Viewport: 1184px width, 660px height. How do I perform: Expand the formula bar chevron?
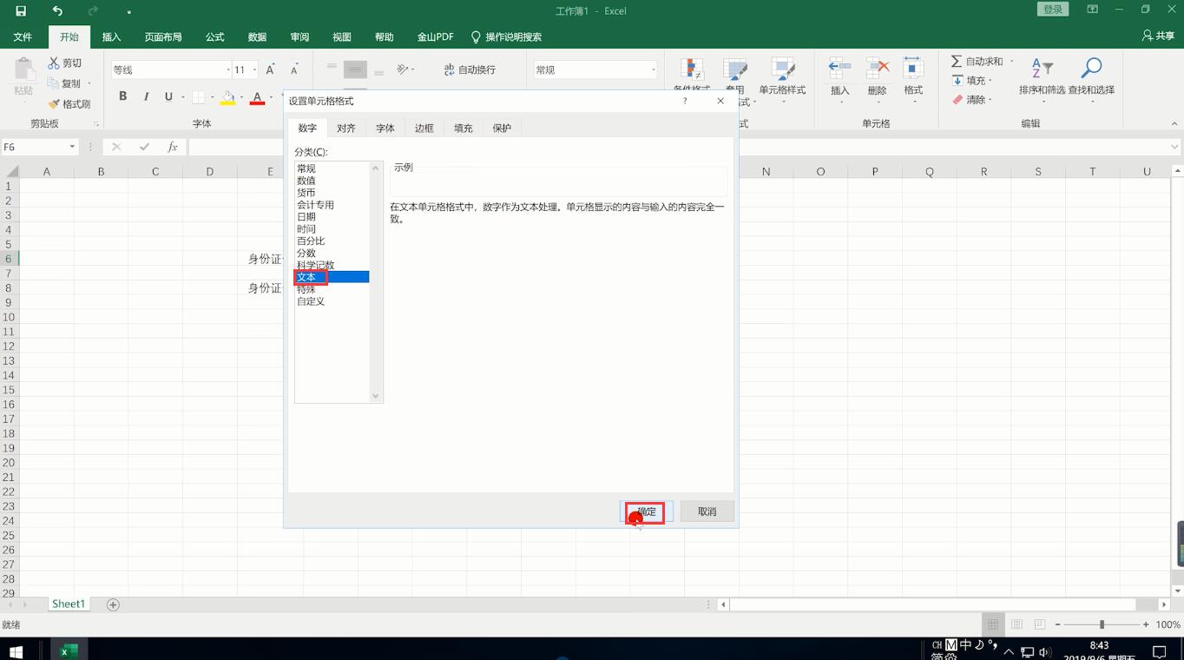(1174, 147)
